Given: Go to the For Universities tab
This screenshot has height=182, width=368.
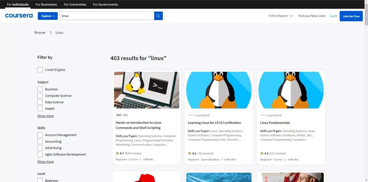Looking at the screenshot, I should pyautogui.click(x=75, y=4).
